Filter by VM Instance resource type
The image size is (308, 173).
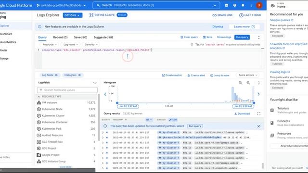pos(66,102)
